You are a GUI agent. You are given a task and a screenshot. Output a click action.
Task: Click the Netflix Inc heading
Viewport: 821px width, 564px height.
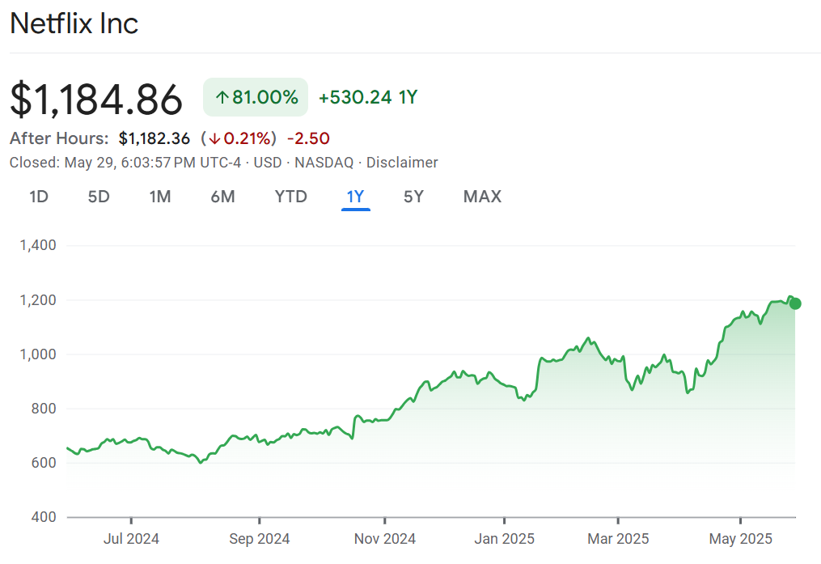pos(74,23)
